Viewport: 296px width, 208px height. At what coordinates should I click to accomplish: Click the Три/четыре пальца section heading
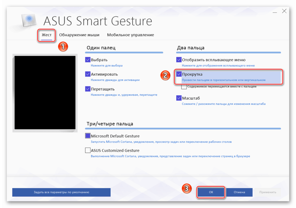point(110,124)
